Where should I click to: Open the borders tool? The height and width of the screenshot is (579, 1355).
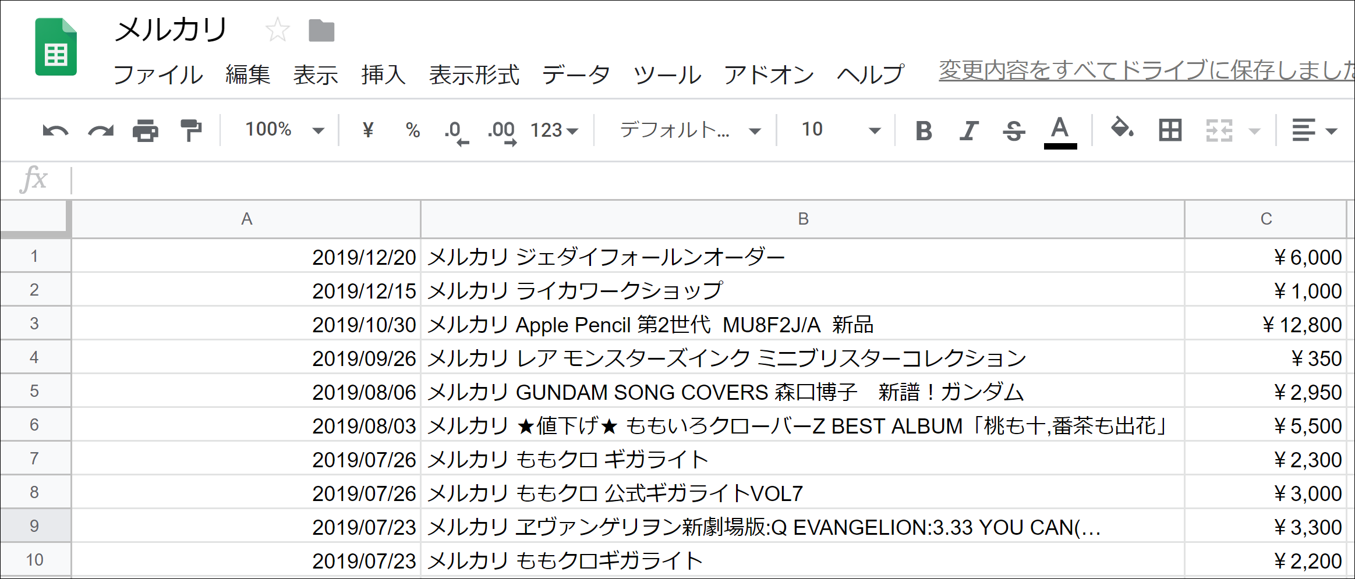(1170, 130)
